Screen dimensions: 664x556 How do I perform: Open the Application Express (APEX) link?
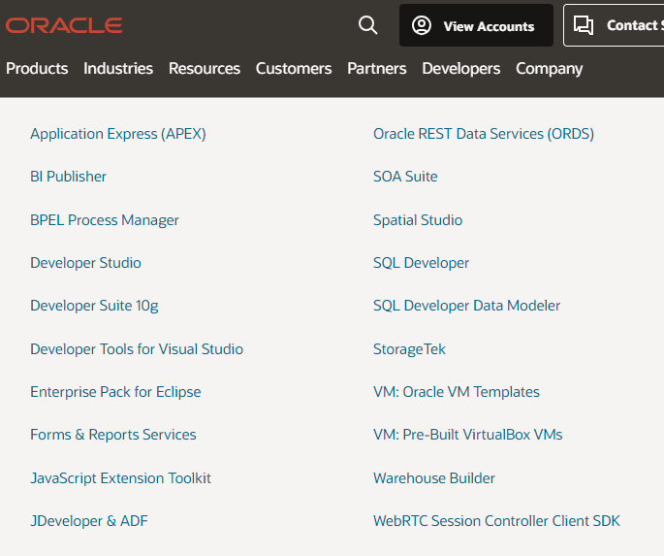coord(118,134)
